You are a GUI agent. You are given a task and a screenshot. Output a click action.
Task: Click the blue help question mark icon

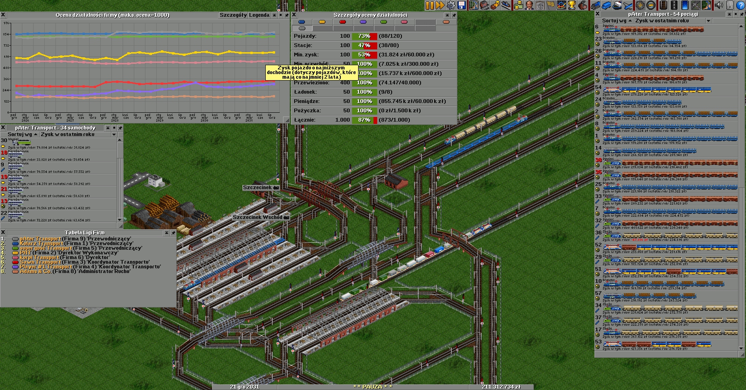click(x=740, y=5)
